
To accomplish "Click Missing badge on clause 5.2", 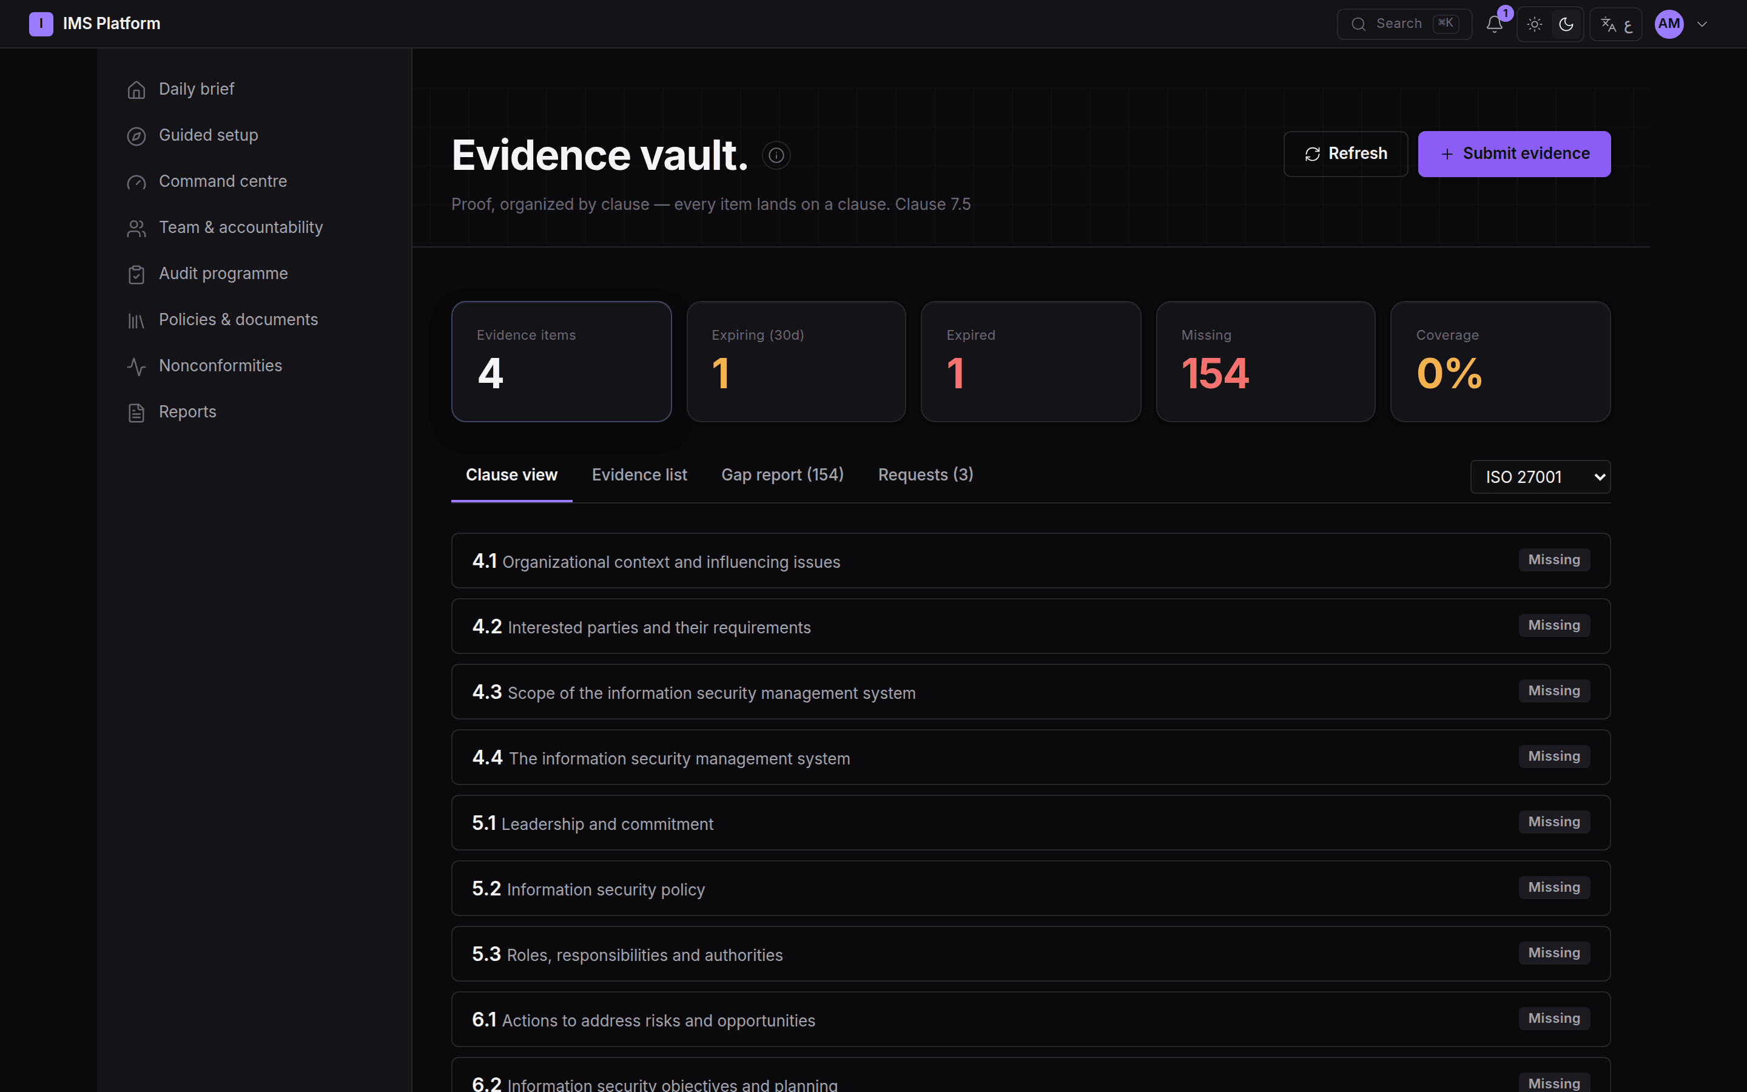I will pos(1554,888).
